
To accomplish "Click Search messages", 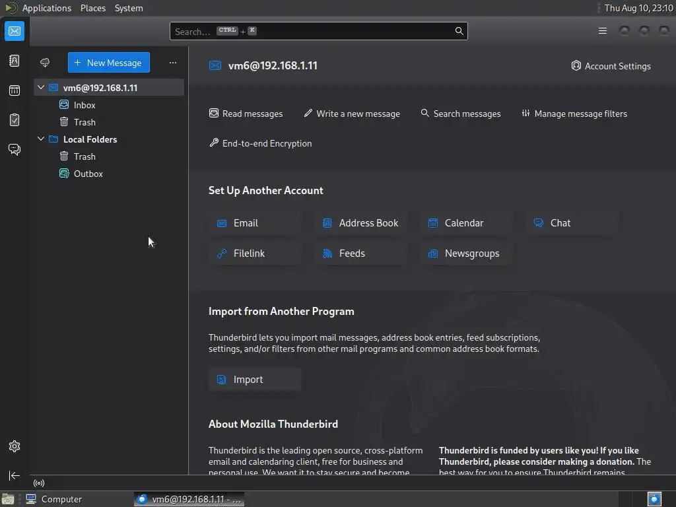I will 460,114.
